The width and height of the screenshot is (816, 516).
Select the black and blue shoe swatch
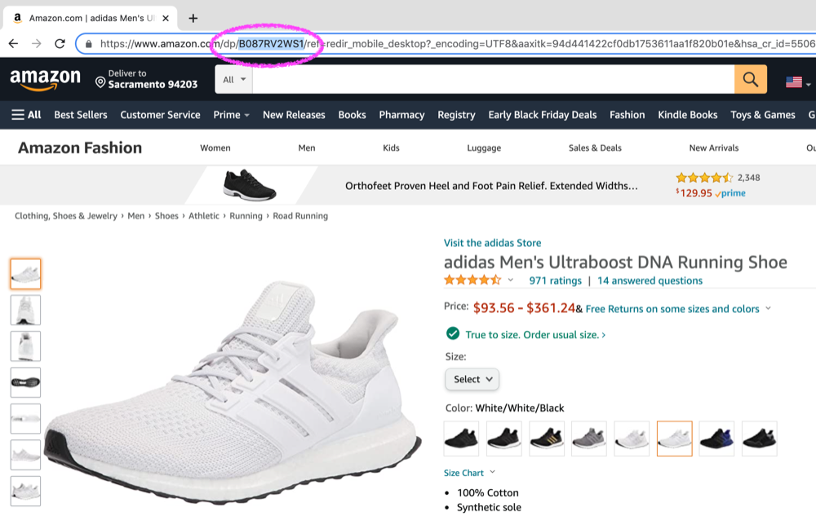point(716,439)
